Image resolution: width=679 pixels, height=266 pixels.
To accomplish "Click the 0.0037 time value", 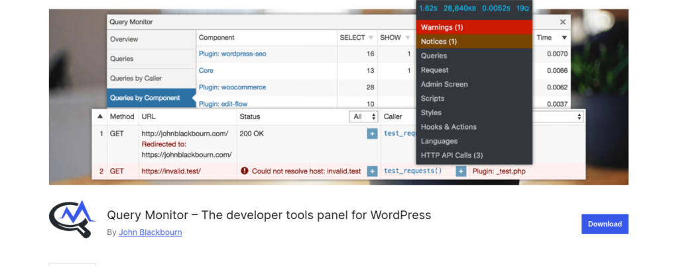I will 557,104.
